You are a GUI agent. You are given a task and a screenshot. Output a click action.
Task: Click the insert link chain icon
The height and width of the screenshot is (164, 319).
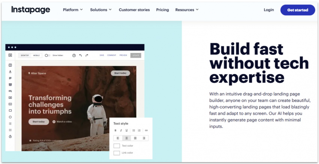[146, 131]
